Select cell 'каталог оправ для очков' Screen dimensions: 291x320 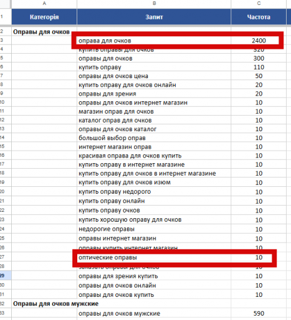click(154, 120)
